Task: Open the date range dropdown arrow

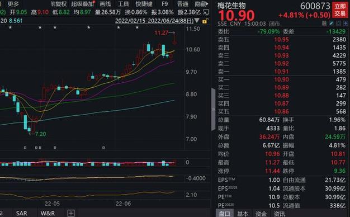Action: (197, 21)
